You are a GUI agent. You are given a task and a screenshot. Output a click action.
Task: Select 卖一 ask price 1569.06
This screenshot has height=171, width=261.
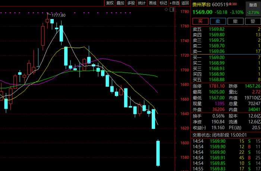click(x=217, y=51)
